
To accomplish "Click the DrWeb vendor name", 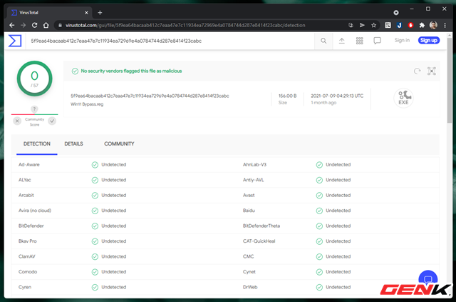I will (250, 287).
